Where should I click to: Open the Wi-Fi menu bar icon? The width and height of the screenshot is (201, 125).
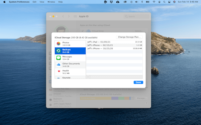coord(154,2)
